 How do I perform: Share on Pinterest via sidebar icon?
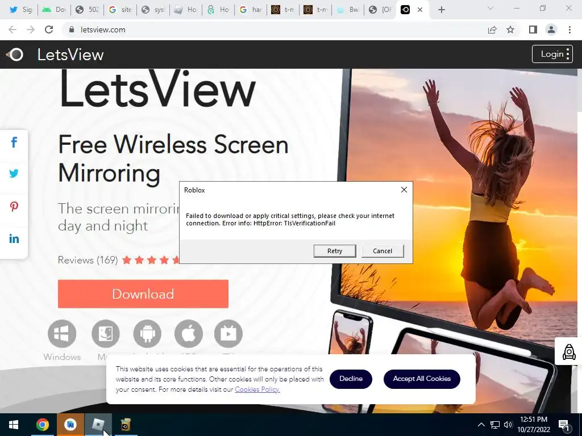(14, 206)
